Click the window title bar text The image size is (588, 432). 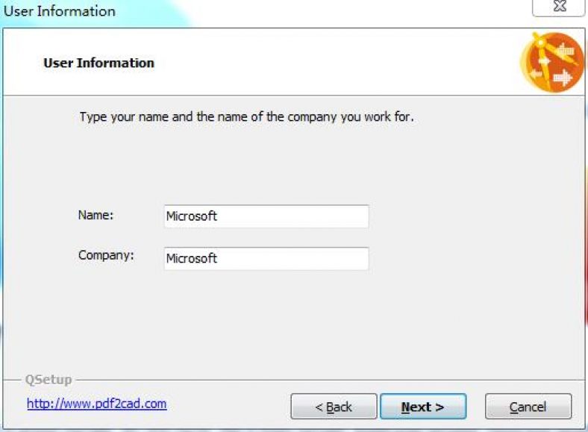tap(60, 11)
